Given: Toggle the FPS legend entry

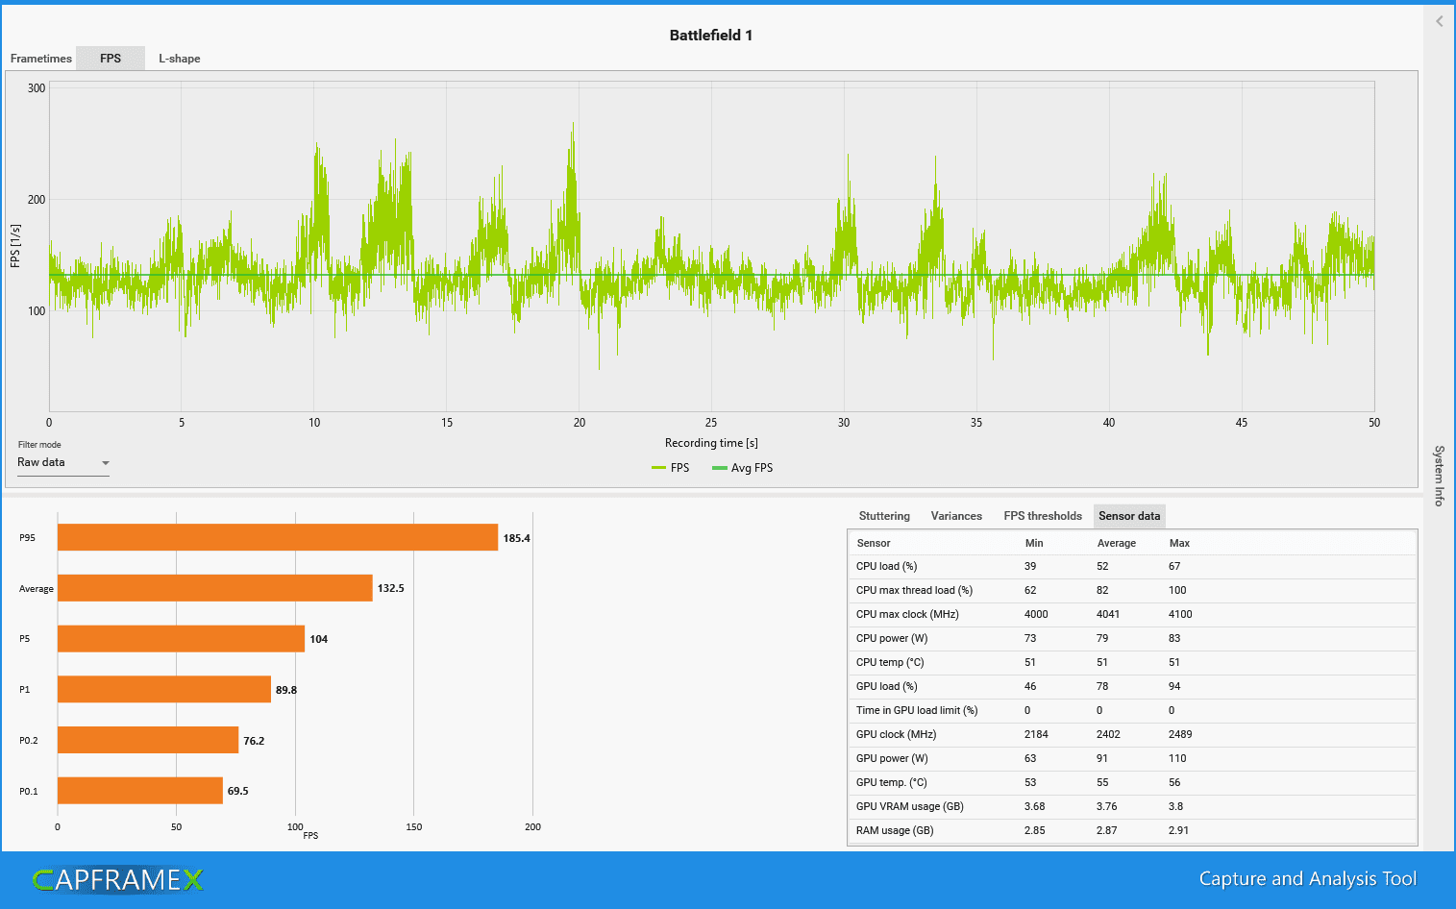Looking at the screenshot, I should tap(671, 468).
